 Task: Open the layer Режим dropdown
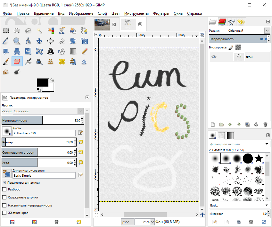click(x=267, y=30)
